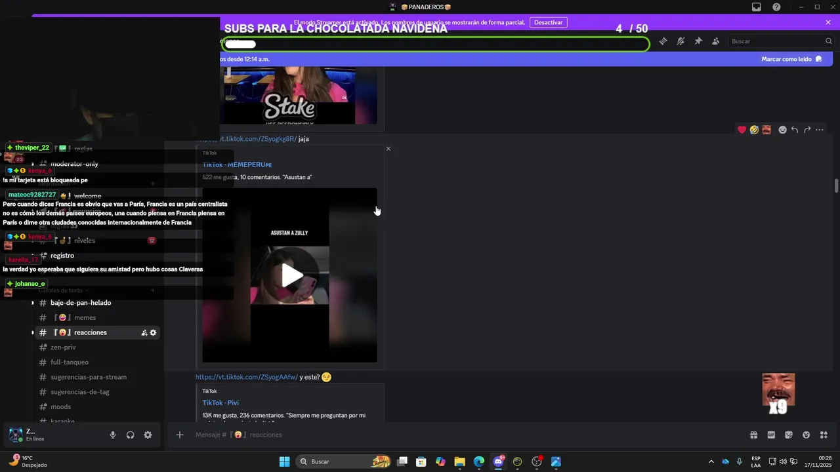Open the volume icon in system tray

pyautogui.click(x=783, y=462)
